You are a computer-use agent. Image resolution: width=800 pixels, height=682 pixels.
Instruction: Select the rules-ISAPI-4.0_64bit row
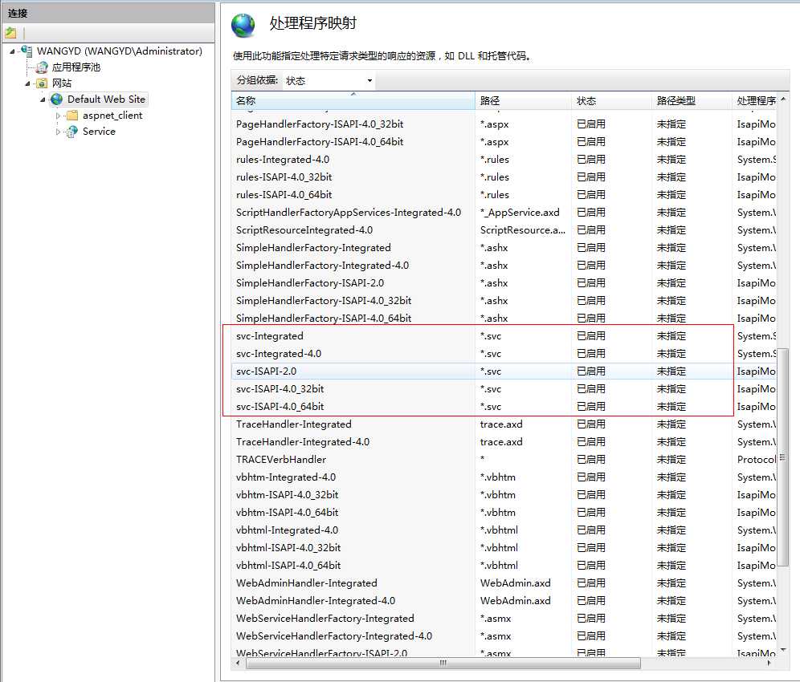[504, 195]
